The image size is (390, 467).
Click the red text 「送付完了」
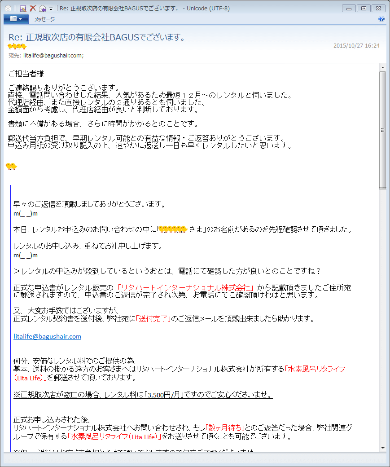153,319
